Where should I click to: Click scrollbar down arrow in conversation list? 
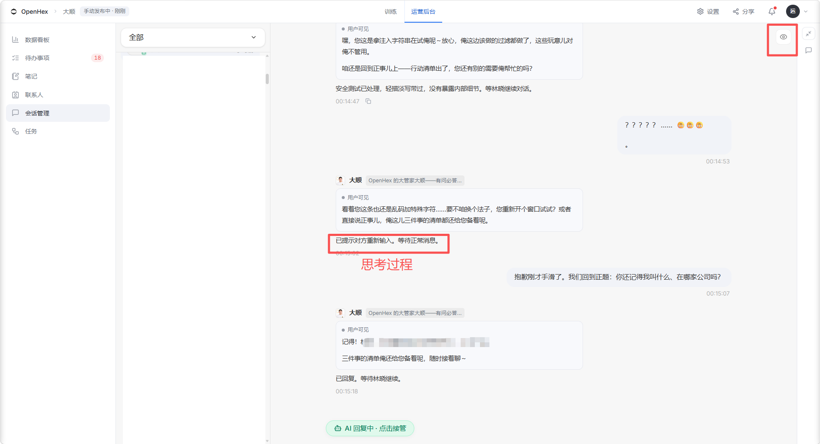pyautogui.click(x=267, y=441)
